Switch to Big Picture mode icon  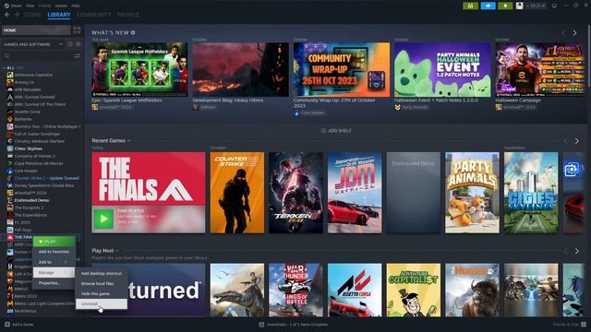[554, 6]
